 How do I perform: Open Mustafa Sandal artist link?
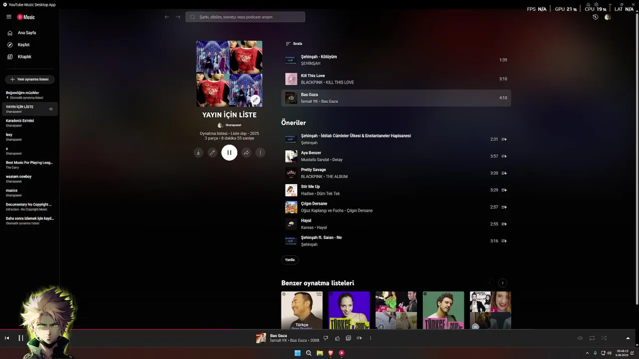coord(315,160)
